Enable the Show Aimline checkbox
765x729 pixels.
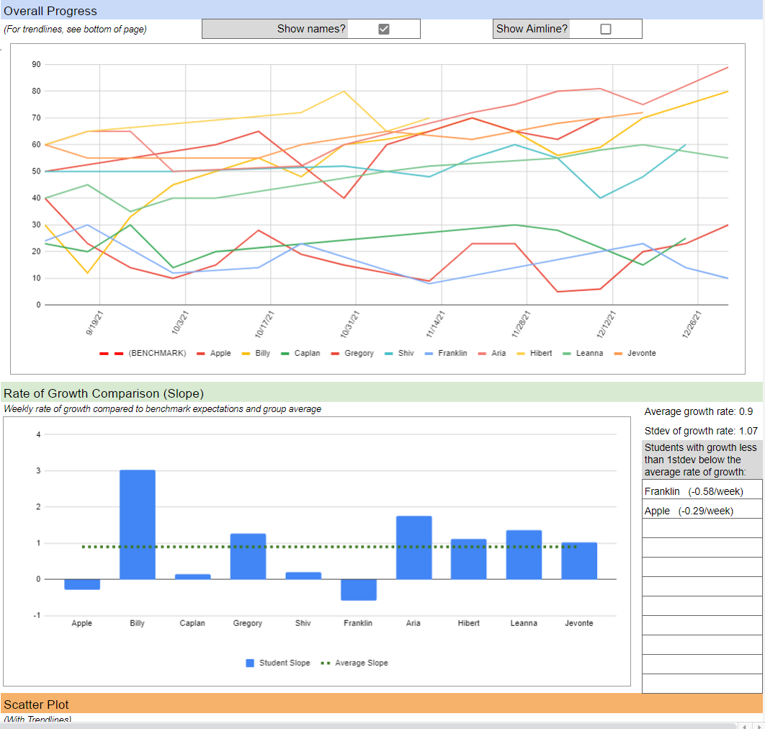(x=605, y=29)
